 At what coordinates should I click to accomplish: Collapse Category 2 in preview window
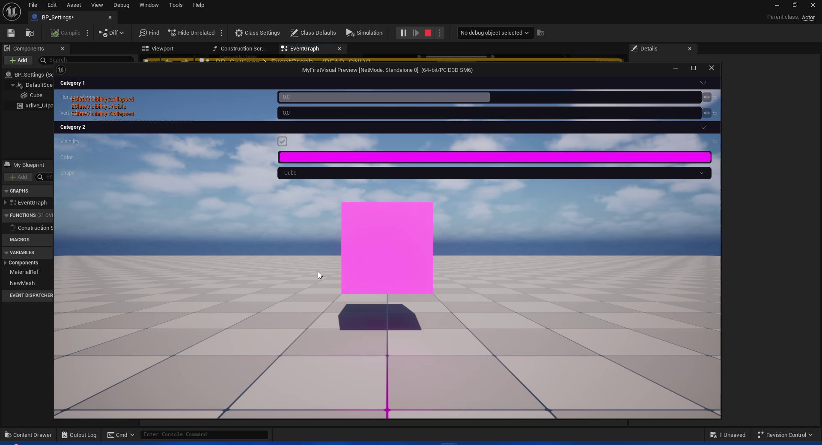[x=703, y=128]
